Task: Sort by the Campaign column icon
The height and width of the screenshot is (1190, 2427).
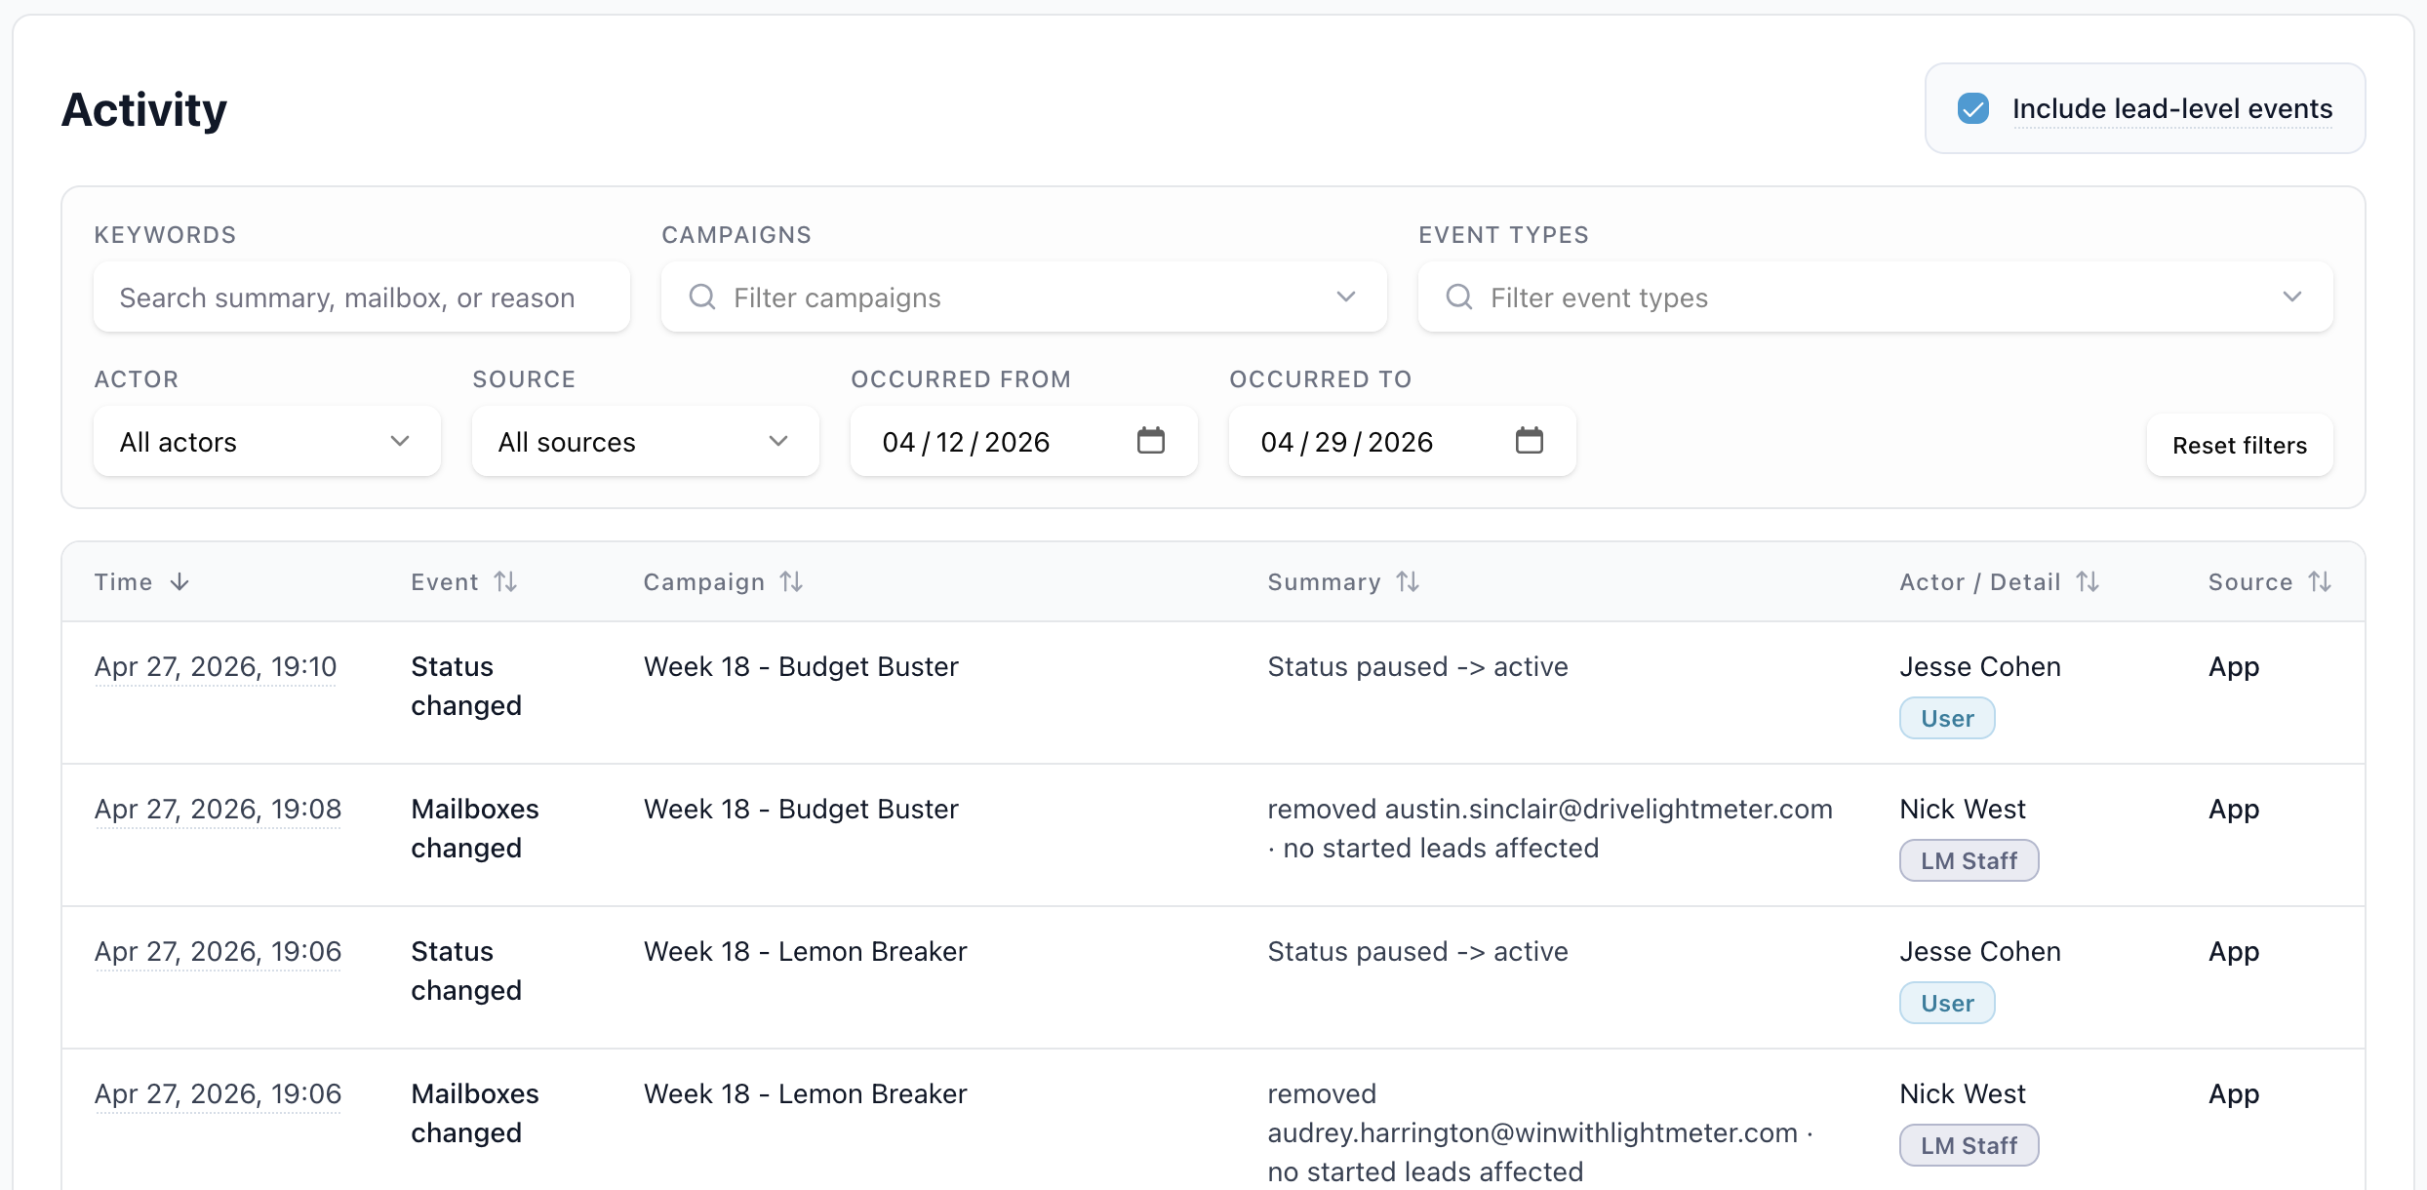Action: (791, 582)
